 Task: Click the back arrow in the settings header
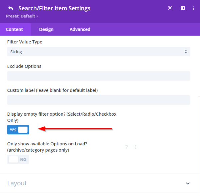pos(11,8)
